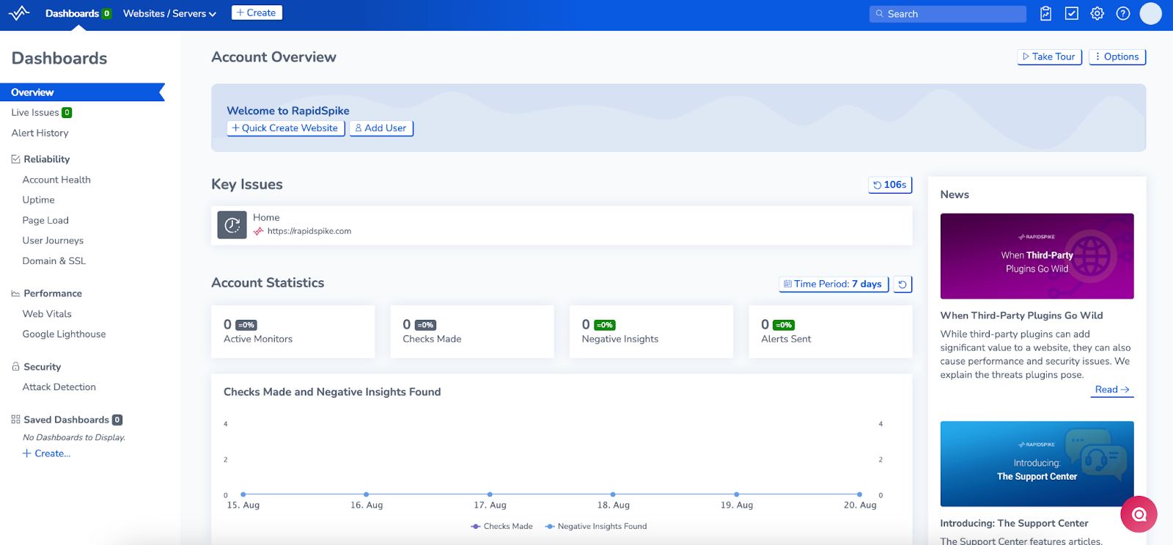1173x545 pixels.
Task: Open Third-Party Plugins Go Wild thumbnail
Action: click(1037, 256)
